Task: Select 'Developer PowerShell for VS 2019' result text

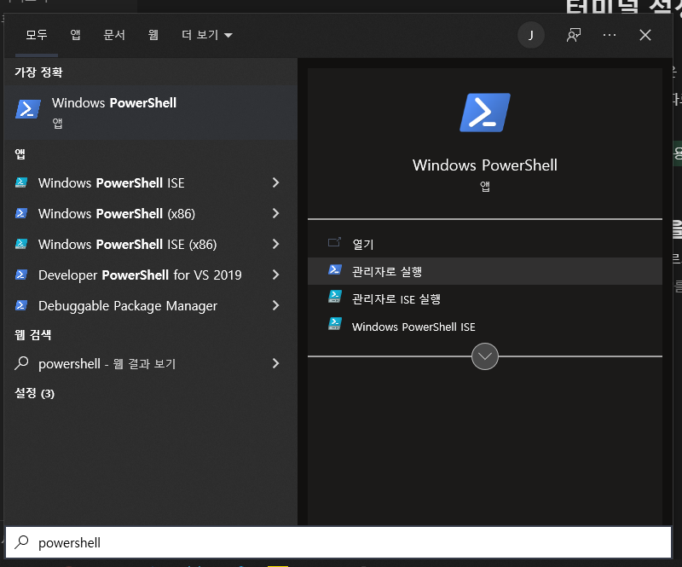Action: tap(140, 275)
